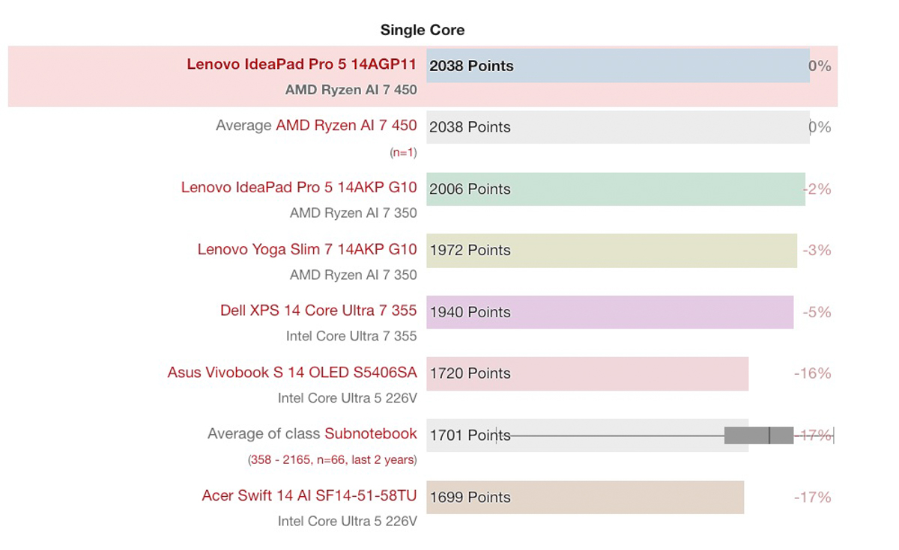899x550 pixels.
Task: Click the '-5%' difference value
Action: pos(817,312)
